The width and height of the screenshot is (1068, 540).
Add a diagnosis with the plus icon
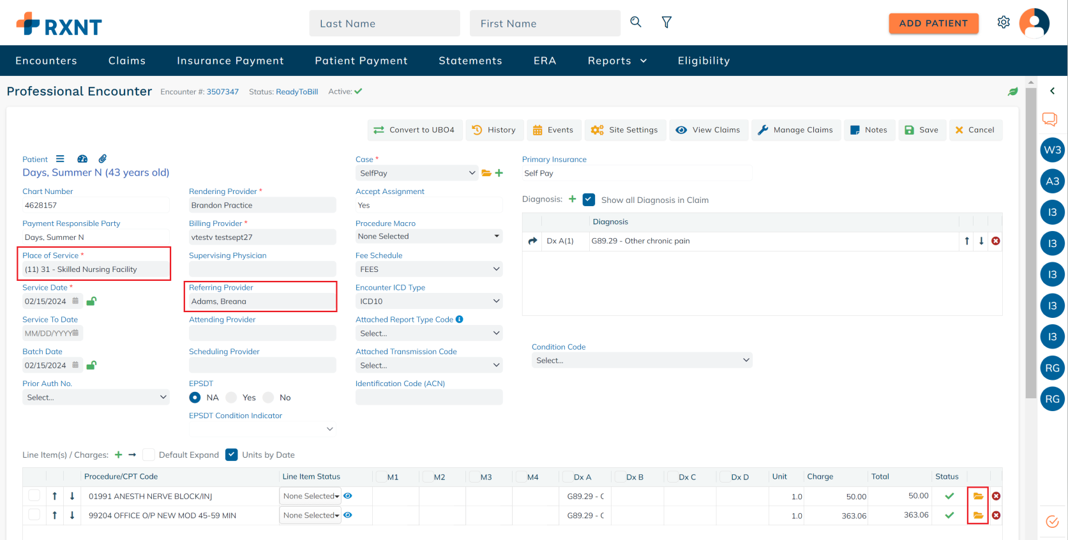pos(573,199)
